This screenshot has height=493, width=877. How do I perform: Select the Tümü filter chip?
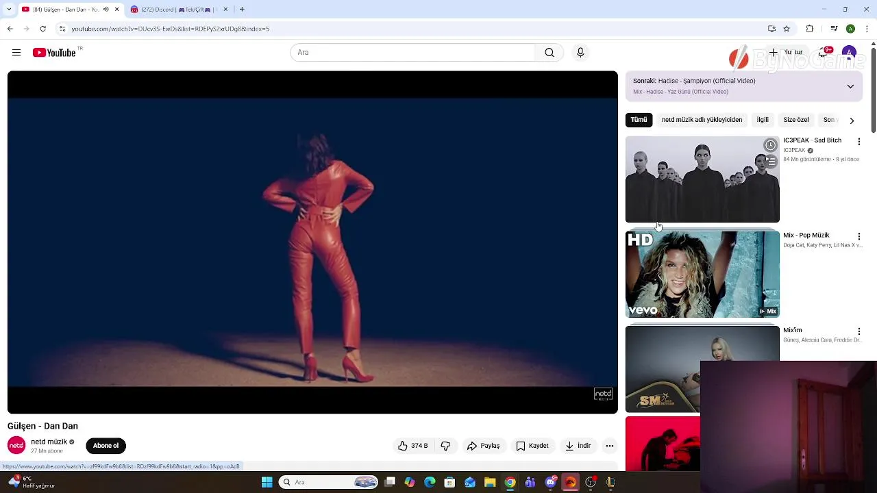pos(639,120)
